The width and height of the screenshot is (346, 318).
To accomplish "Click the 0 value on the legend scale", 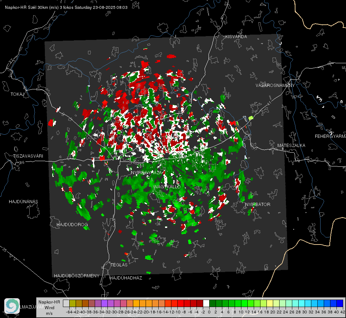I will (209, 312).
